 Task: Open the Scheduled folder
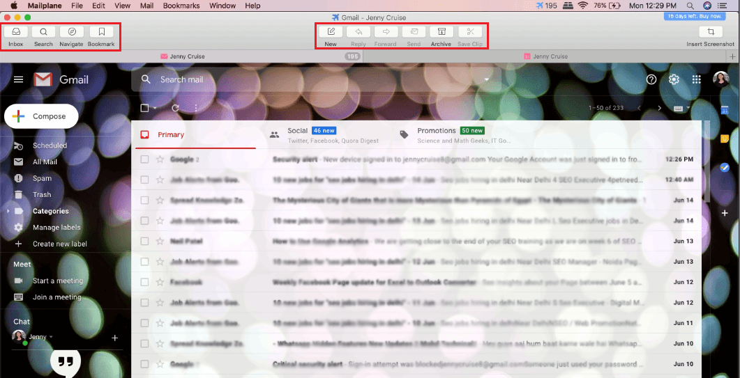50,145
